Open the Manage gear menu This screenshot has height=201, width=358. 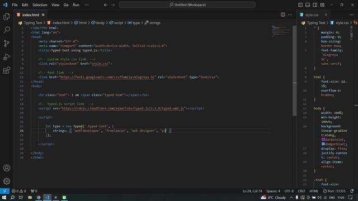pos(7,181)
